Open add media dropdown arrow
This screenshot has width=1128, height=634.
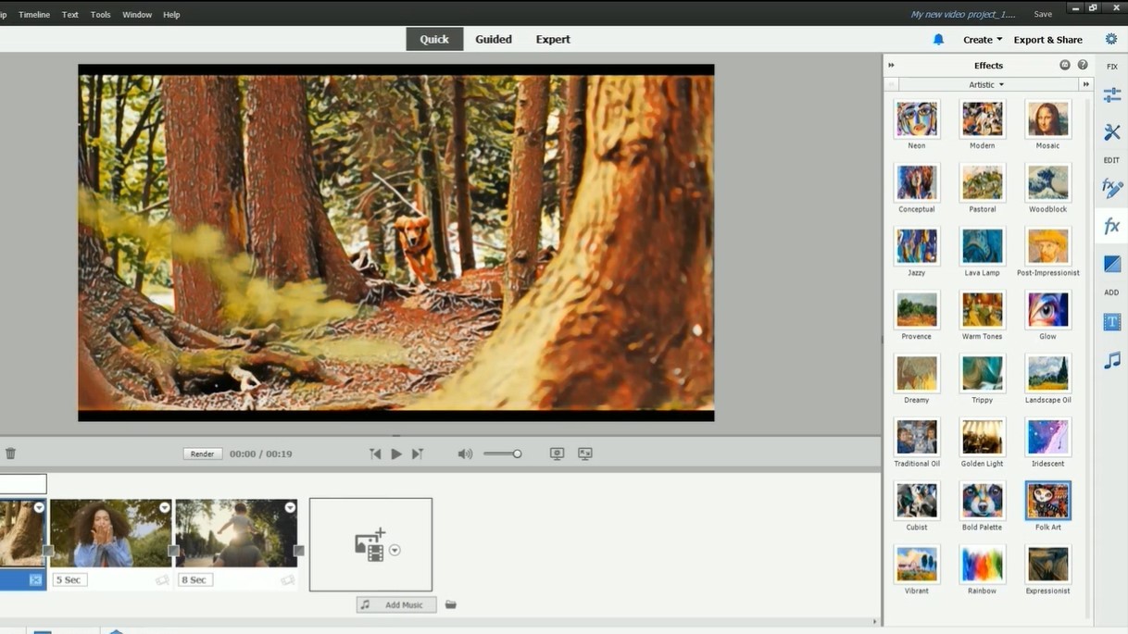(x=395, y=550)
